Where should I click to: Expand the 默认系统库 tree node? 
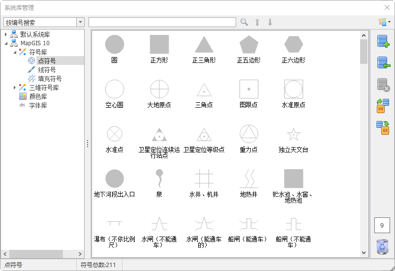[6, 34]
